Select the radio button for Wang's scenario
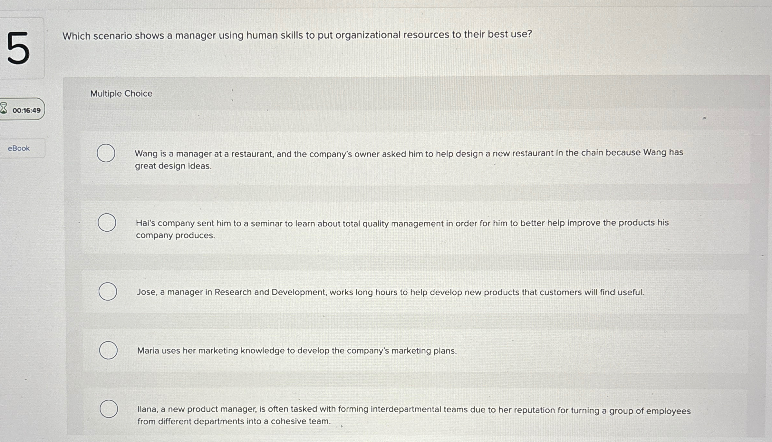 106,153
